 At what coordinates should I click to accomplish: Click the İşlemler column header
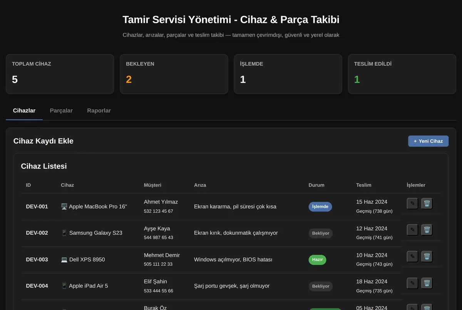(x=416, y=185)
